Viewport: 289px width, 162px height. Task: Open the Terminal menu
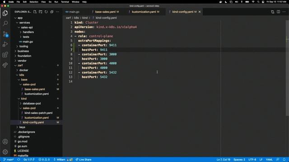[x=65, y=2]
